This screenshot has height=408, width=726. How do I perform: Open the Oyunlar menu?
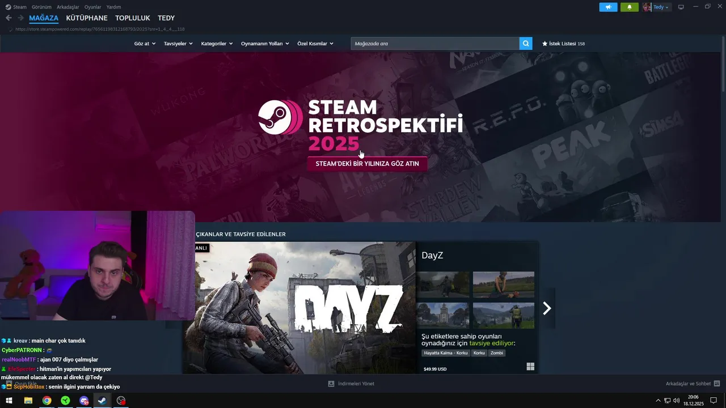(92, 7)
